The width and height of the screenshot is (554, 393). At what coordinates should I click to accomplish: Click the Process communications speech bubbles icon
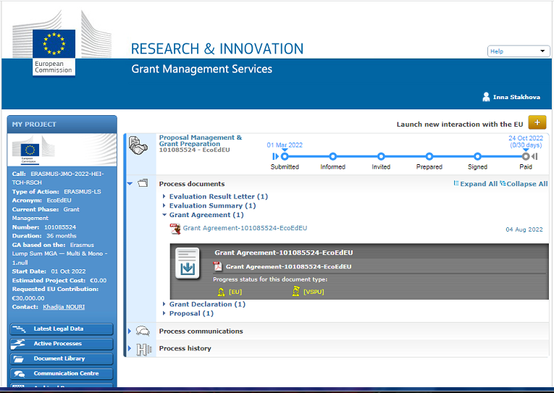[x=143, y=331]
